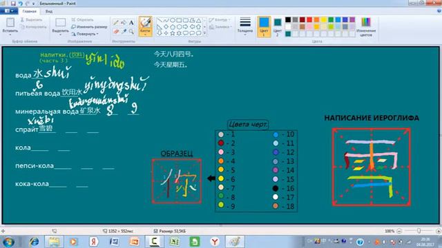This screenshot has height=248, width=442.
Task: Click the Crop (Обрезать) button
Action: pos(82,20)
